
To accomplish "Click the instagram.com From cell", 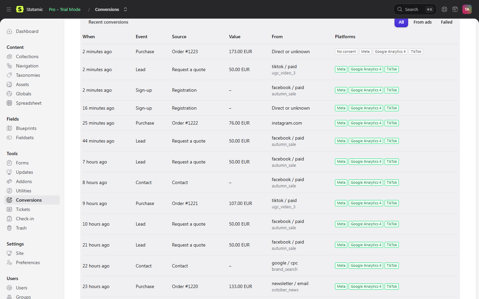I will (287, 123).
